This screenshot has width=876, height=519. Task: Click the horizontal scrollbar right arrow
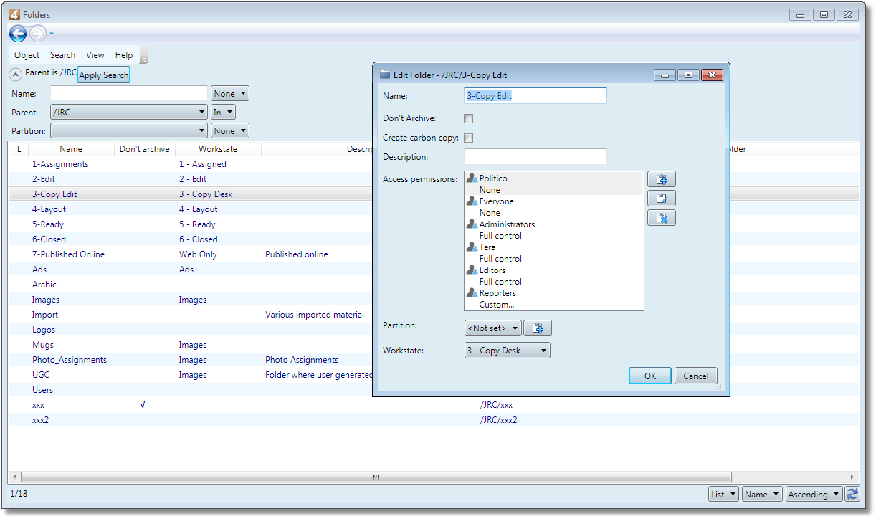(x=853, y=477)
